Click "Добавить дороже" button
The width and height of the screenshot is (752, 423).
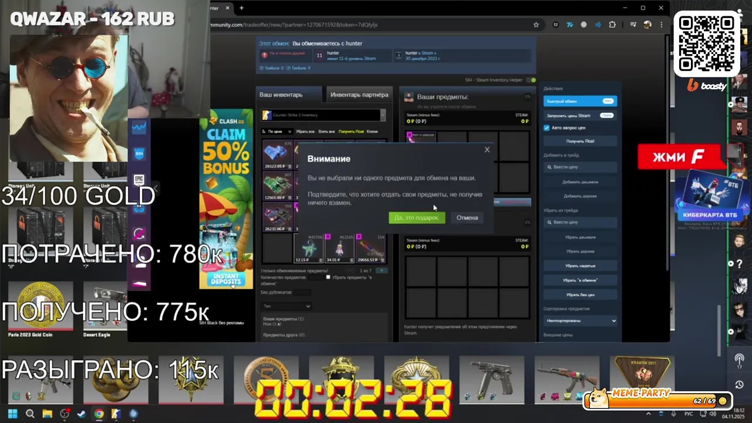point(580,196)
